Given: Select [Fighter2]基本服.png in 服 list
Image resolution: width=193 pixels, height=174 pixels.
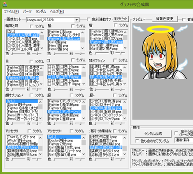Looking at the screenshot, I should tap(64, 115).
